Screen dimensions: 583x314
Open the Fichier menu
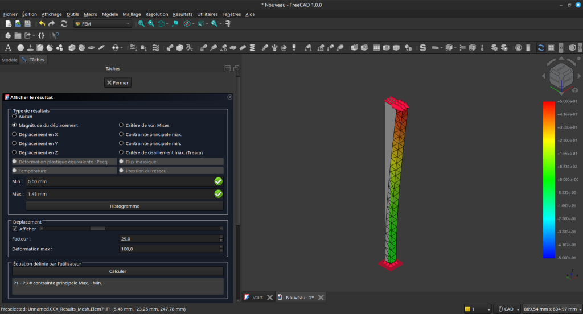point(10,14)
